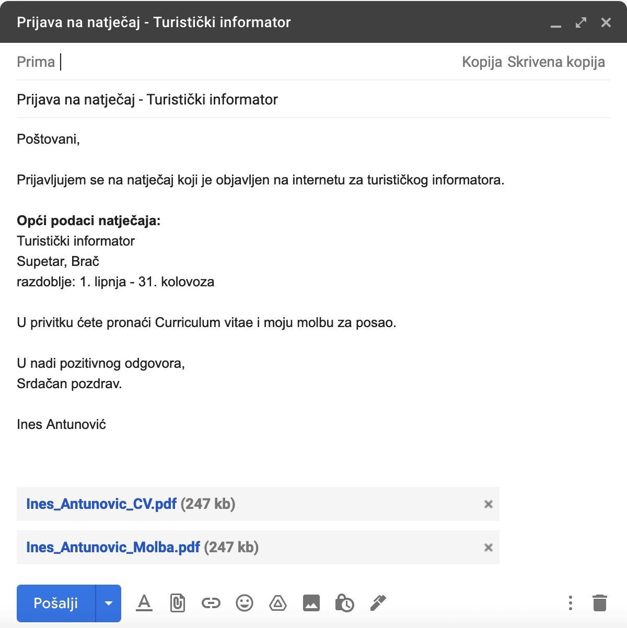Insert signature using the pen icon
627x628 pixels.
[x=378, y=603]
